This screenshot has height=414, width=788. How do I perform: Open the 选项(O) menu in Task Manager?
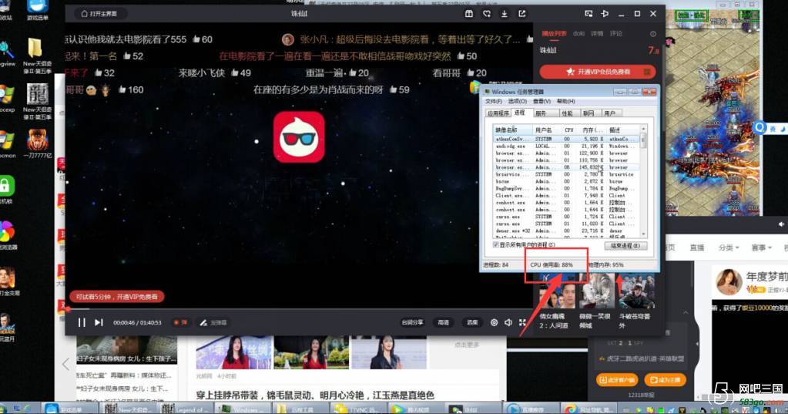pos(517,101)
